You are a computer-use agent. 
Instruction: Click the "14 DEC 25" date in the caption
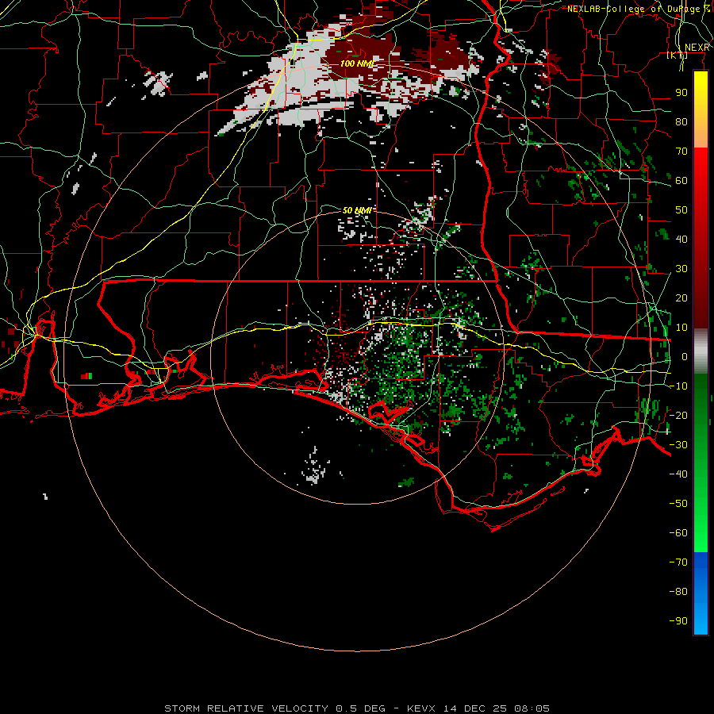pos(474,708)
